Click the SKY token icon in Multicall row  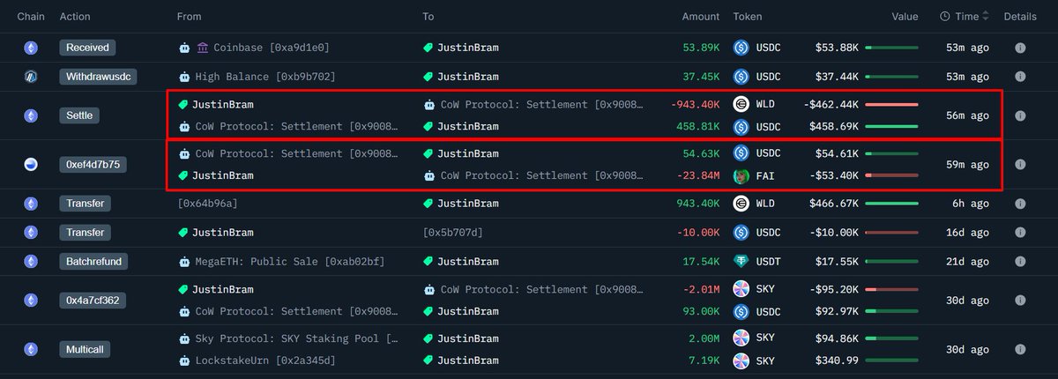pos(741,338)
